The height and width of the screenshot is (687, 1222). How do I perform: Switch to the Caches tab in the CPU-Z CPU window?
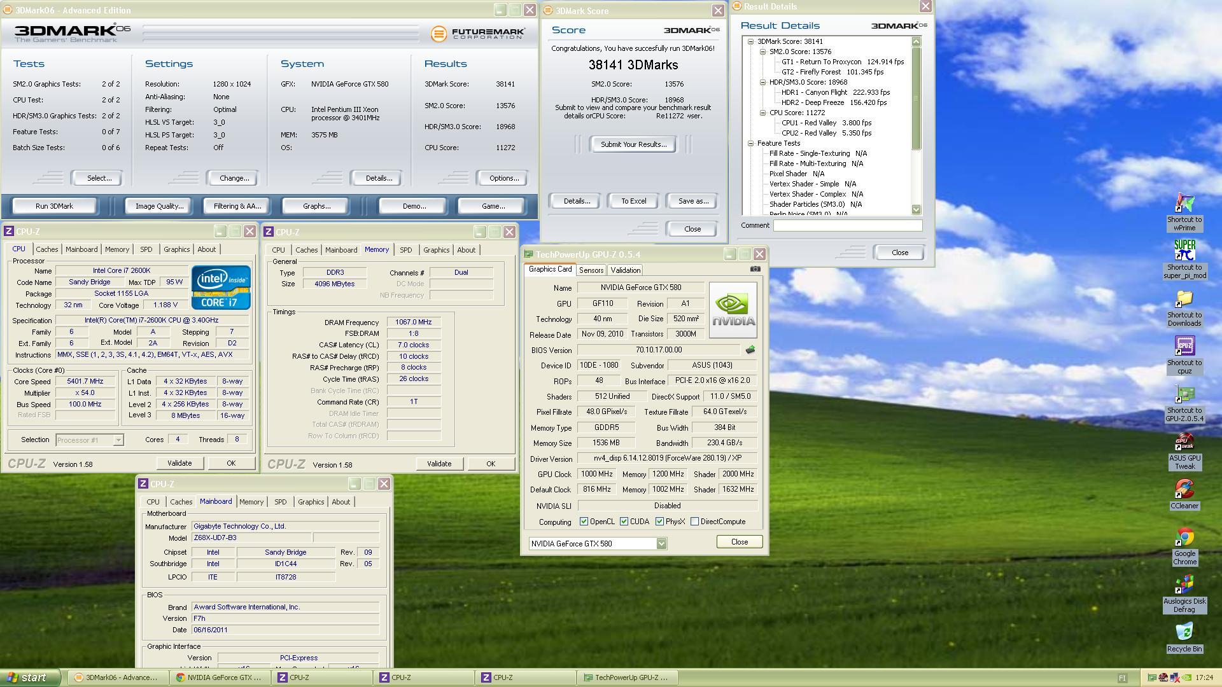pos(46,249)
